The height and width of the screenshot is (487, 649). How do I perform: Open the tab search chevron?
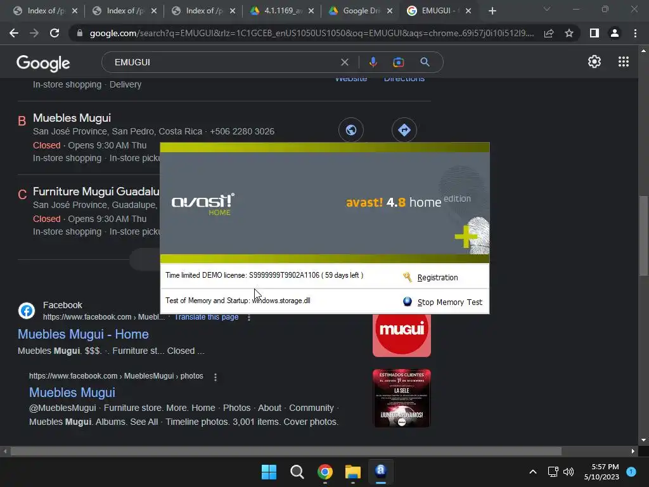(x=547, y=9)
